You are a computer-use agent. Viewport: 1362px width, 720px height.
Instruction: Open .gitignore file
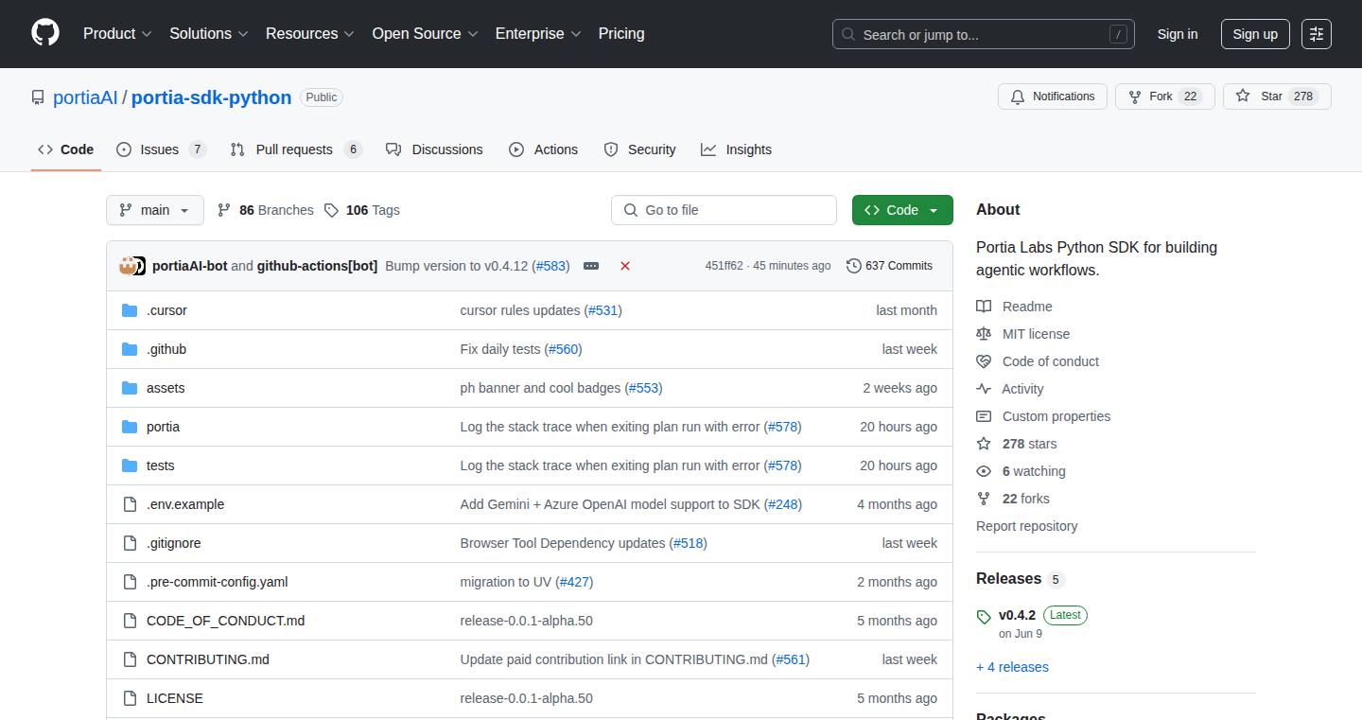[x=174, y=543]
